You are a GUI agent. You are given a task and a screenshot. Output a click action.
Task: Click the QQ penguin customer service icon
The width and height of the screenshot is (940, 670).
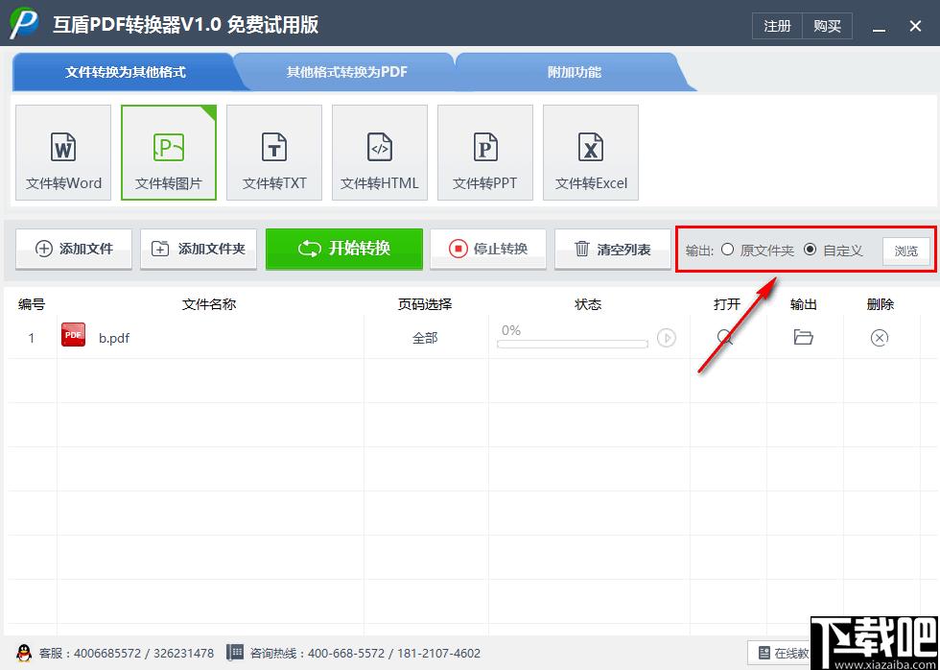pos(24,653)
